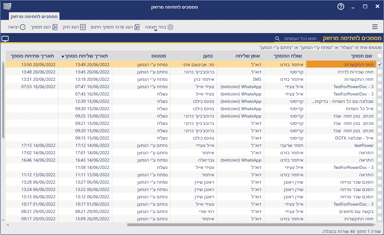384x235 pixels.
Task: Click the הצג תיק folder icon
Action: coord(83,27)
